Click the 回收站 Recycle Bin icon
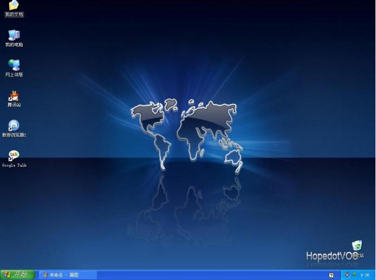 click(x=356, y=246)
